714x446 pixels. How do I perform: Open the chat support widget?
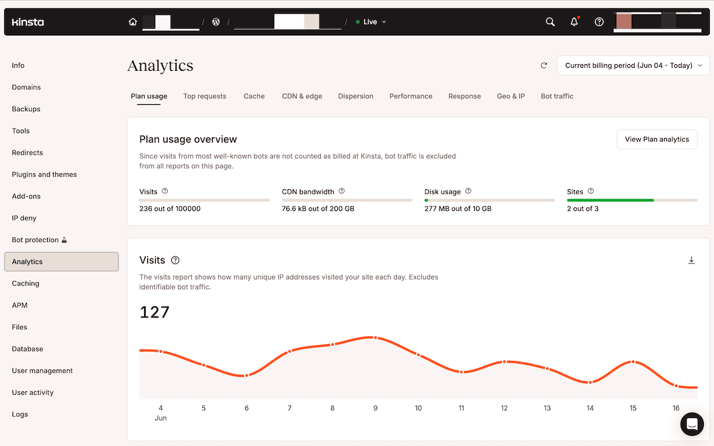(x=692, y=424)
